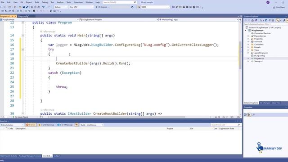
Task: Open the File menu
Action: (3, 2)
